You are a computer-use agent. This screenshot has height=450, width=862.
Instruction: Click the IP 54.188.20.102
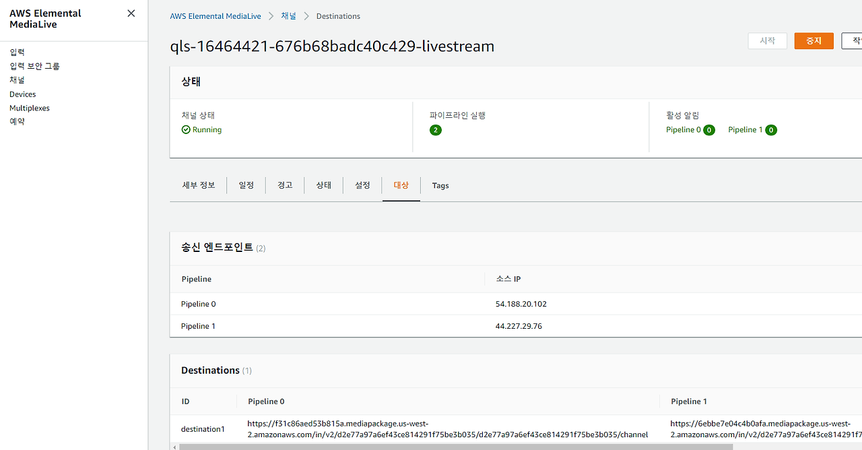pos(521,304)
